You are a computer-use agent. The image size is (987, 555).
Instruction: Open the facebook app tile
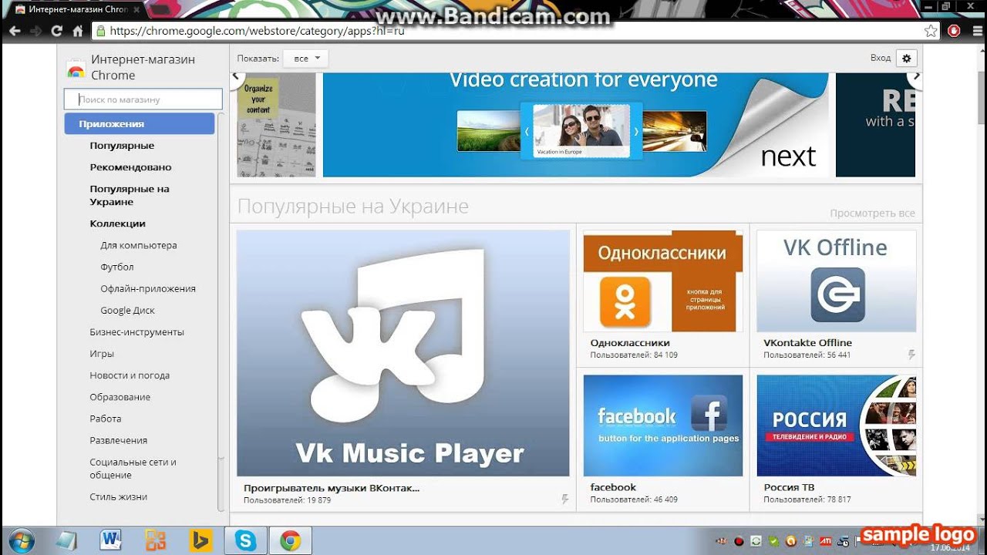663,439
